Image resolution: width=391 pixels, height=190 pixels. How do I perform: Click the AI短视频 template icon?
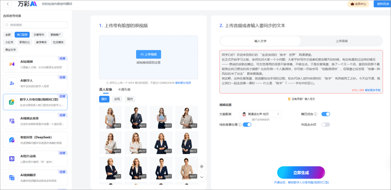pyautogui.click(x=12, y=64)
